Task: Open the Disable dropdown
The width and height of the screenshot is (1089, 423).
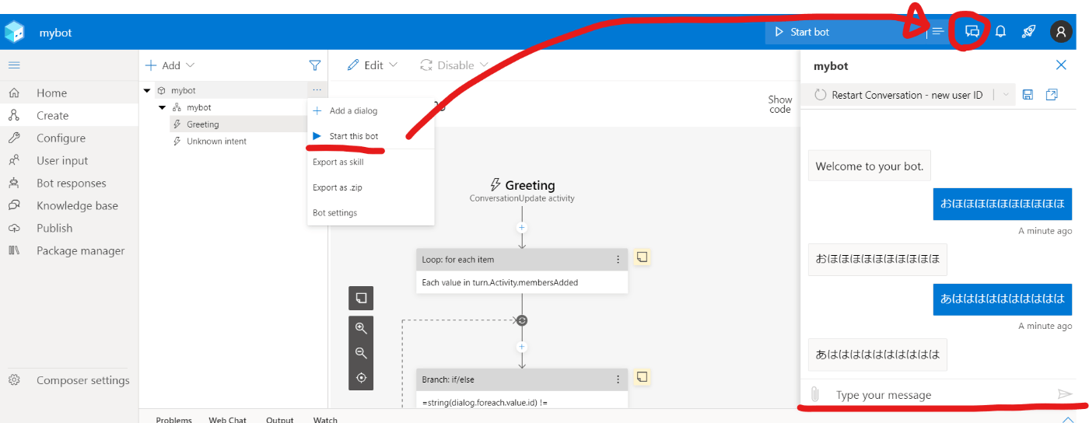Action: point(455,65)
